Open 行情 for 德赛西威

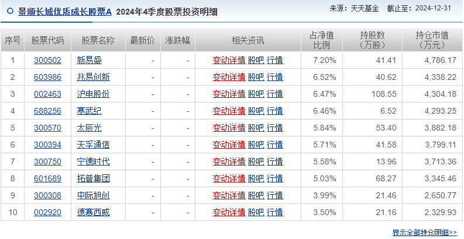click(x=275, y=212)
